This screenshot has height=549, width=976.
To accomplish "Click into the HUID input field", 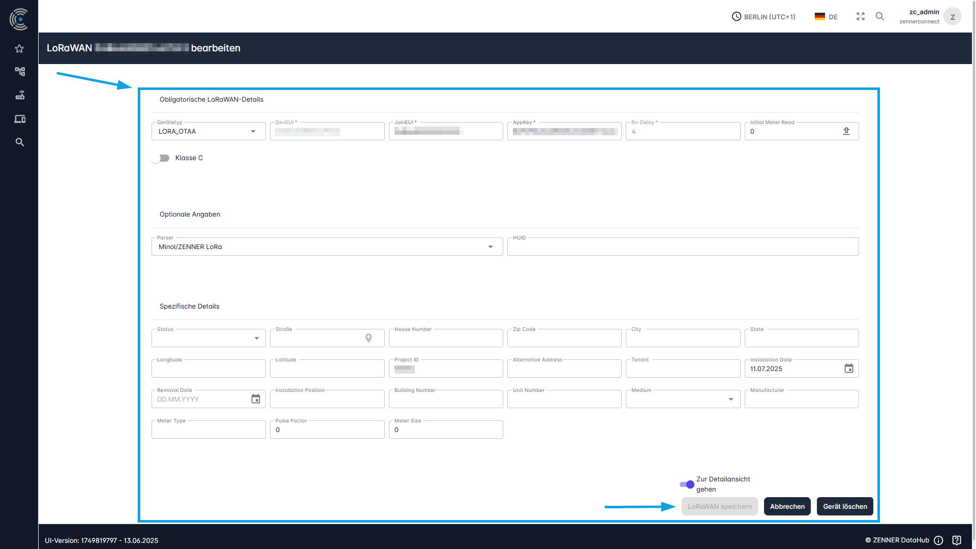I will pos(682,247).
